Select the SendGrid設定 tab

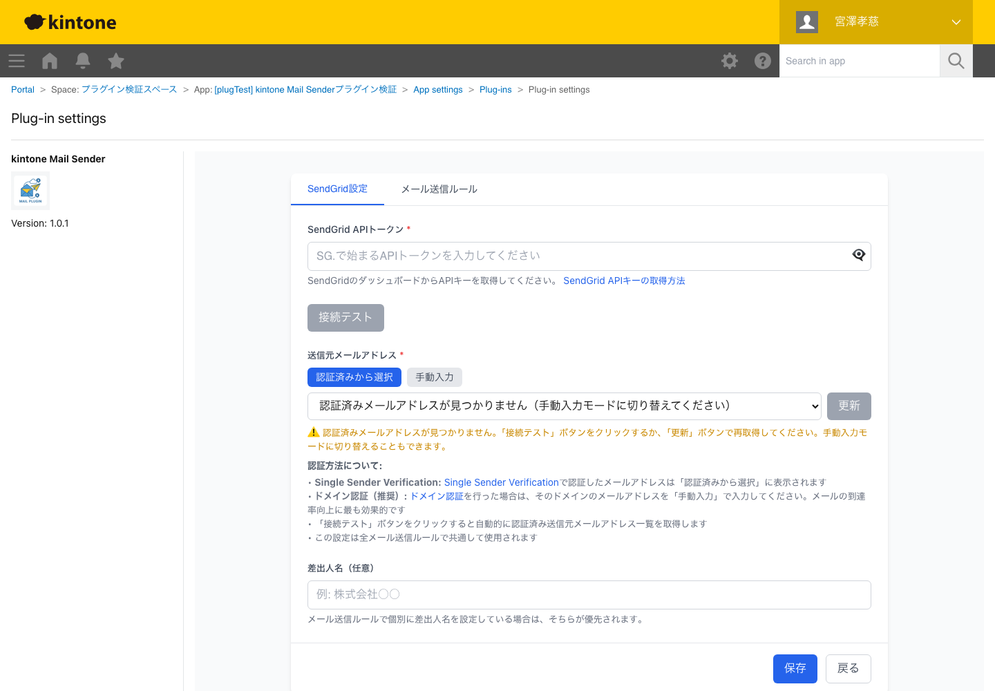(x=337, y=189)
